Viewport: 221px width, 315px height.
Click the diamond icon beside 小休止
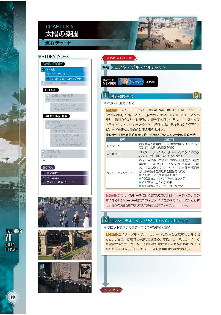[x=43, y=70]
